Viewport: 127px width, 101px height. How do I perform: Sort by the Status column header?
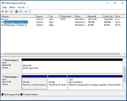[x=81, y=16]
